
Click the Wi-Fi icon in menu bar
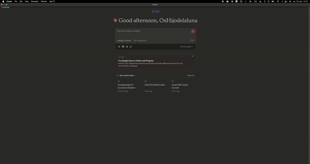(278, 2)
